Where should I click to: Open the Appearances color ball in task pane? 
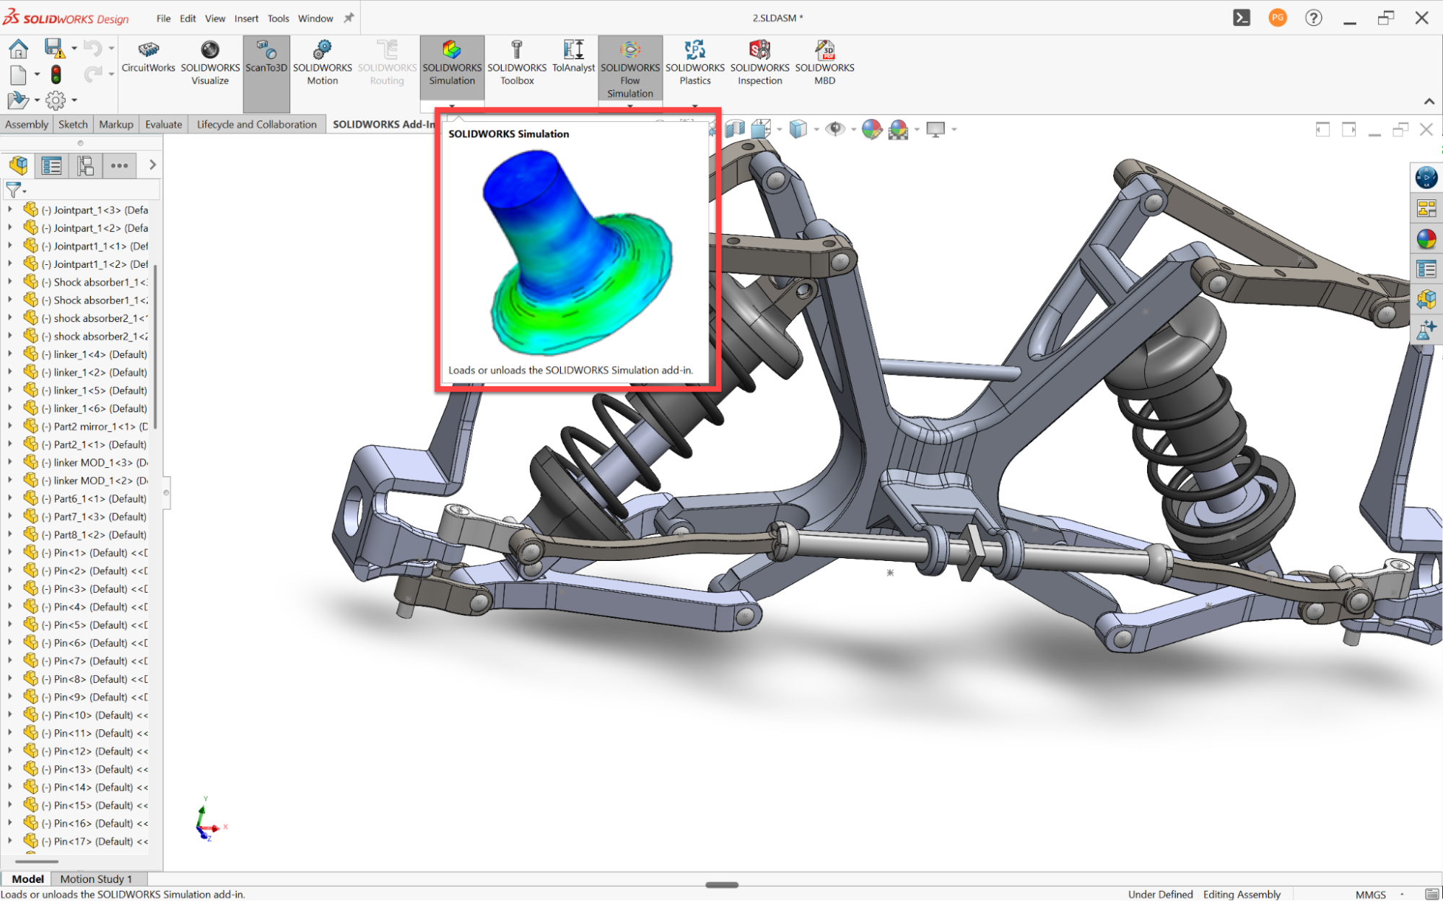pyautogui.click(x=1426, y=239)
